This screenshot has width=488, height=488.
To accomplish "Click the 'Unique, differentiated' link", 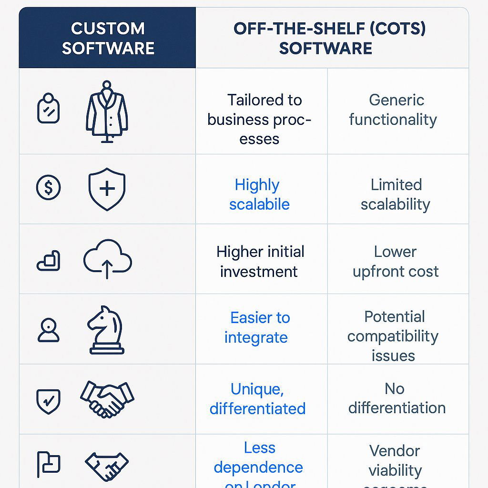I will point(257,399).
